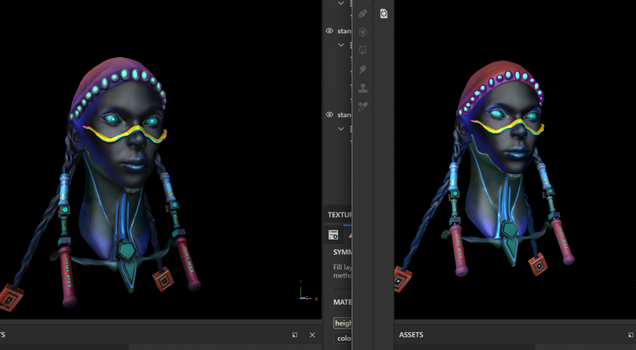636x350 pixels.
Task: Toggle visibility of the lower 'stan' layer
Action: coord(330,115)
